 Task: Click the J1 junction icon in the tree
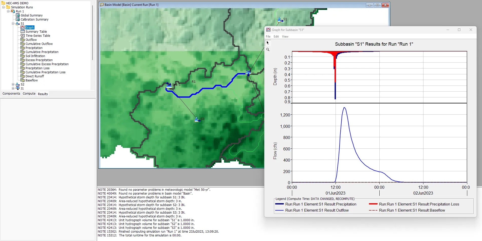(x=18, y=88)
